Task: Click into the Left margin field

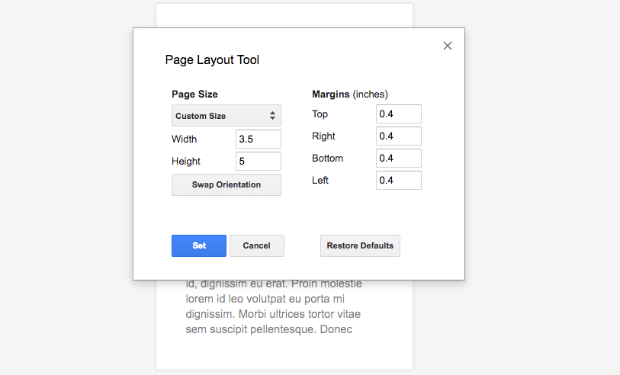Action: coord(398,181)
